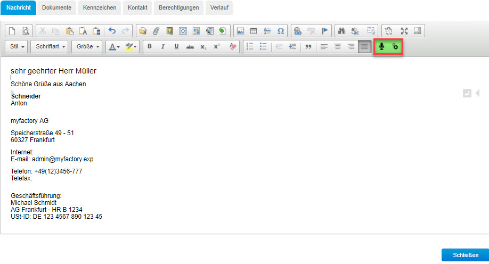The height and width of the screenshot is (264, 489).
Task: Click the paragraph return icon at right
Action: point(467,93)
